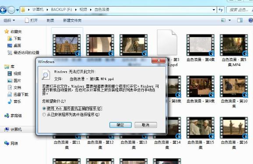Select video thumbnail 血色浪漫 - 第16集
The height and width of the screenshot is (164, 253).
pos(234,128)
